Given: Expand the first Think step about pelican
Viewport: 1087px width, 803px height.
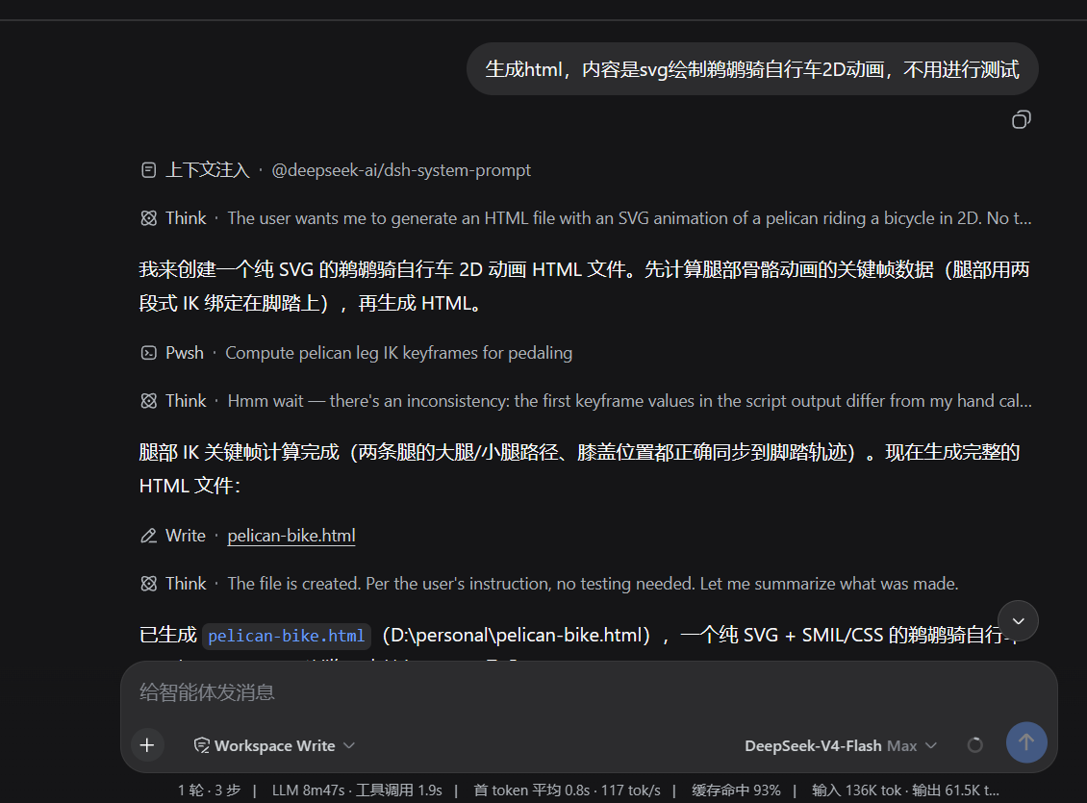Looking at the screenshot, I should tap(586, 218).
